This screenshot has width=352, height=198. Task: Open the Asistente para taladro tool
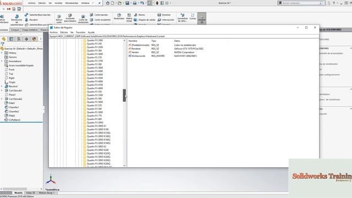70,18
